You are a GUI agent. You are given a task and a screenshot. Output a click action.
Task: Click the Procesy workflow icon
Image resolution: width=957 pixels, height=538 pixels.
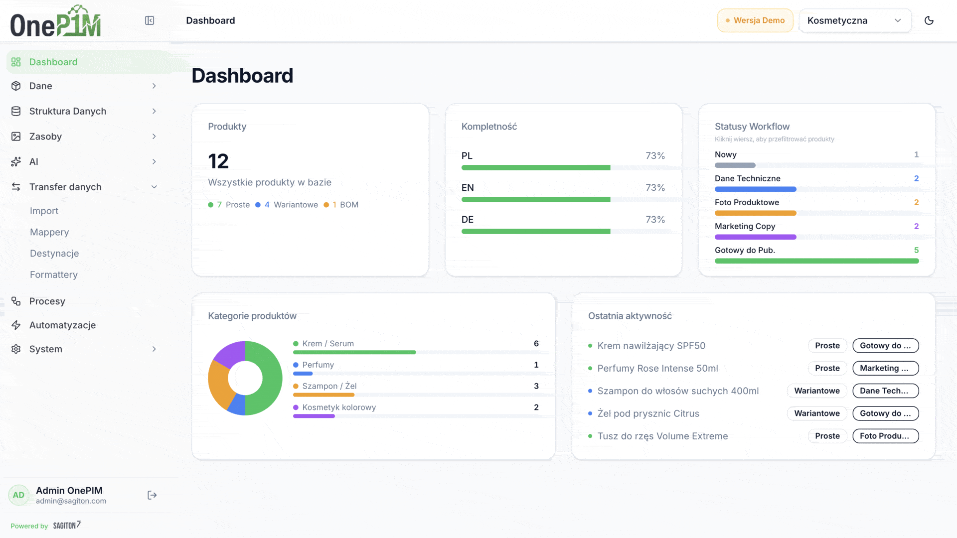pos(16,301)
